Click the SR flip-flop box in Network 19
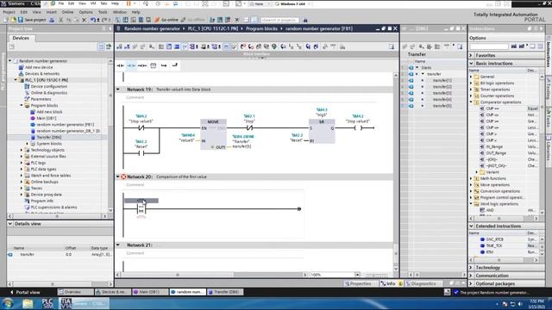 click(x=322, y=131)
